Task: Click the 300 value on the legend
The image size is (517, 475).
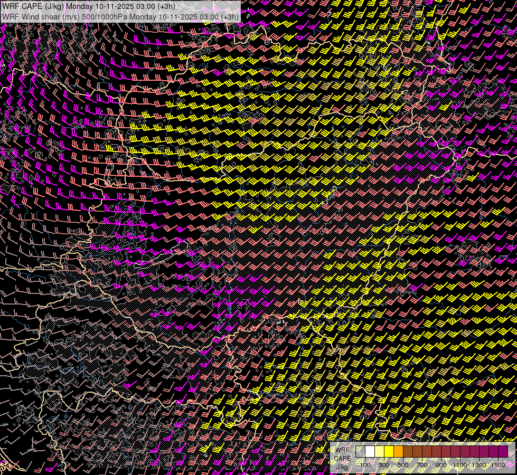Action: click(x=384, y=465)
